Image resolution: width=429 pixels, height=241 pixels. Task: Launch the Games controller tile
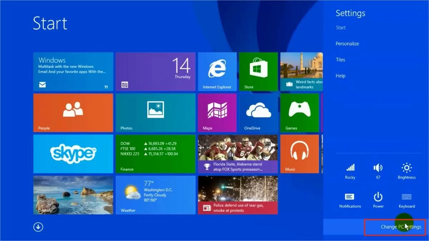tap(299, 112)
